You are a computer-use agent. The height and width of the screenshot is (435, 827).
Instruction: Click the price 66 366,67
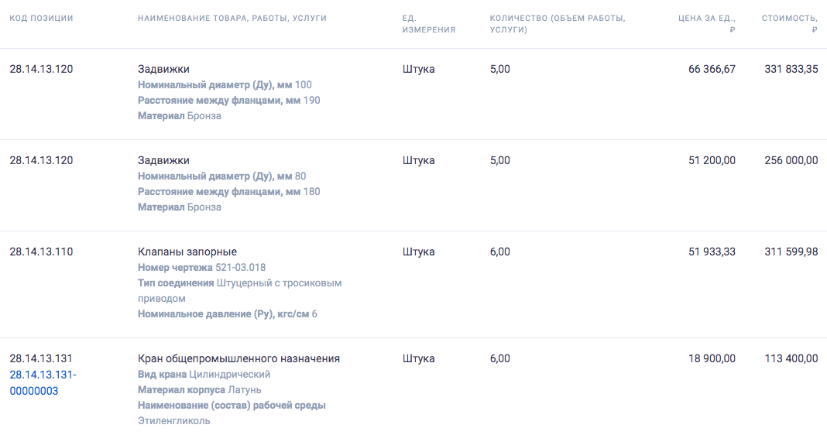coord(712,69)
